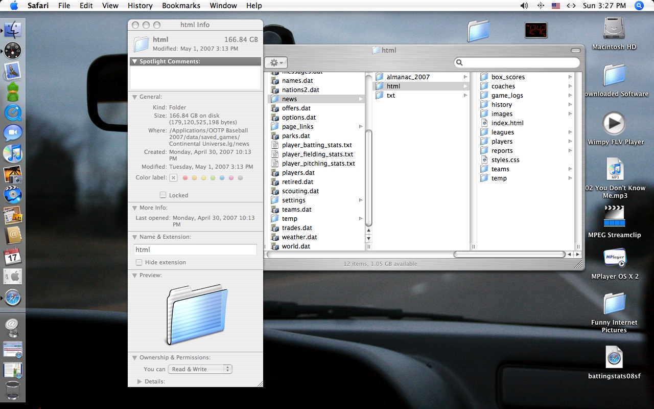Image resolution: width=654 pixels, height=409 pixels.
Task: Click the Wimpy FLV Player desktop icon
Action: click(x=614, y=124)
